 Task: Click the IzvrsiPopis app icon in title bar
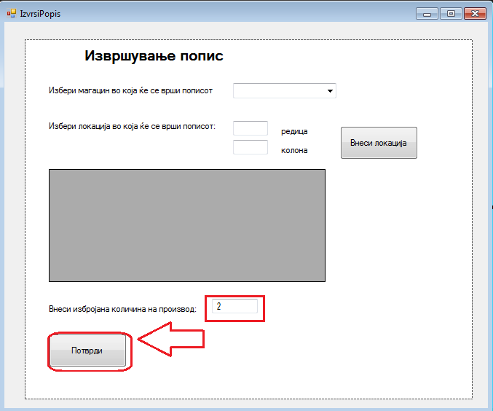click(x=11, y=13)
